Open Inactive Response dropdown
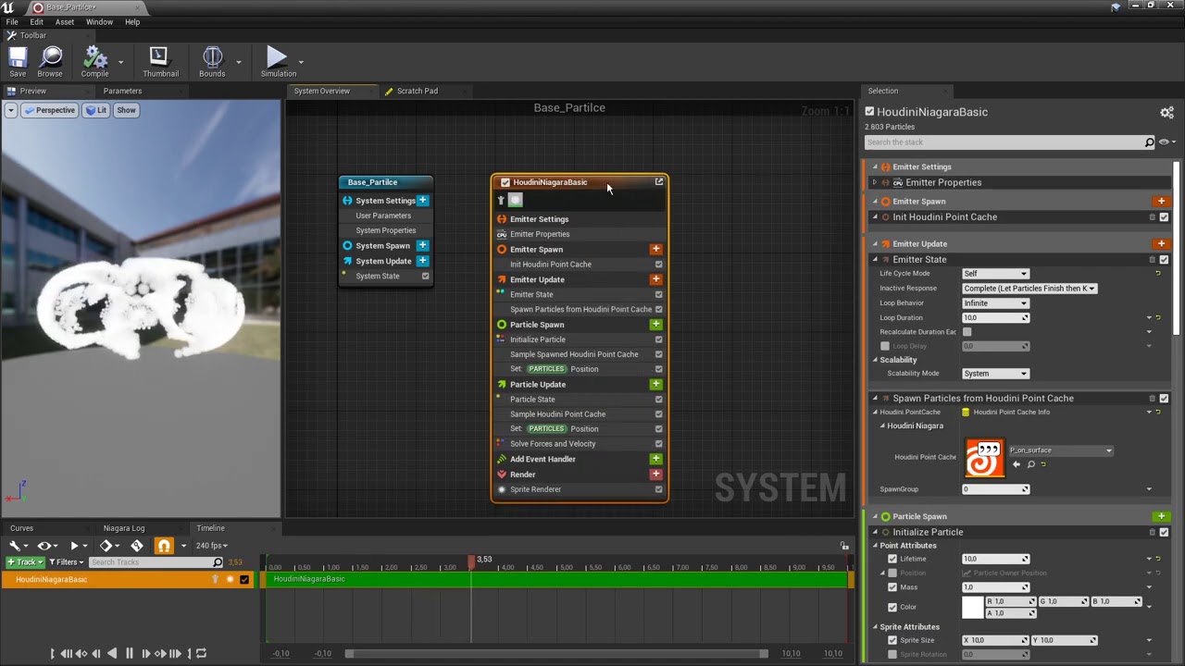 point(1029,289)
